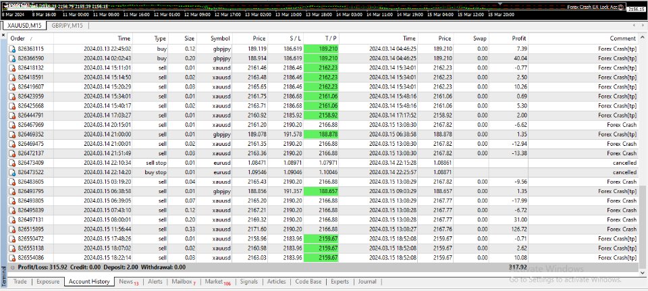
Task: Click the icon beside order 826493805
Action: coord(12,201)
